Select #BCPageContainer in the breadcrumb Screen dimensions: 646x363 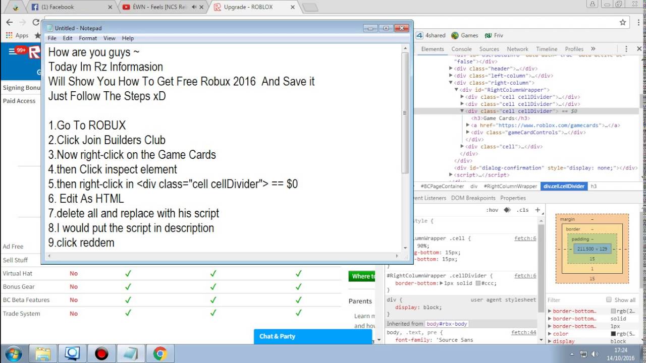pos(442,186)
